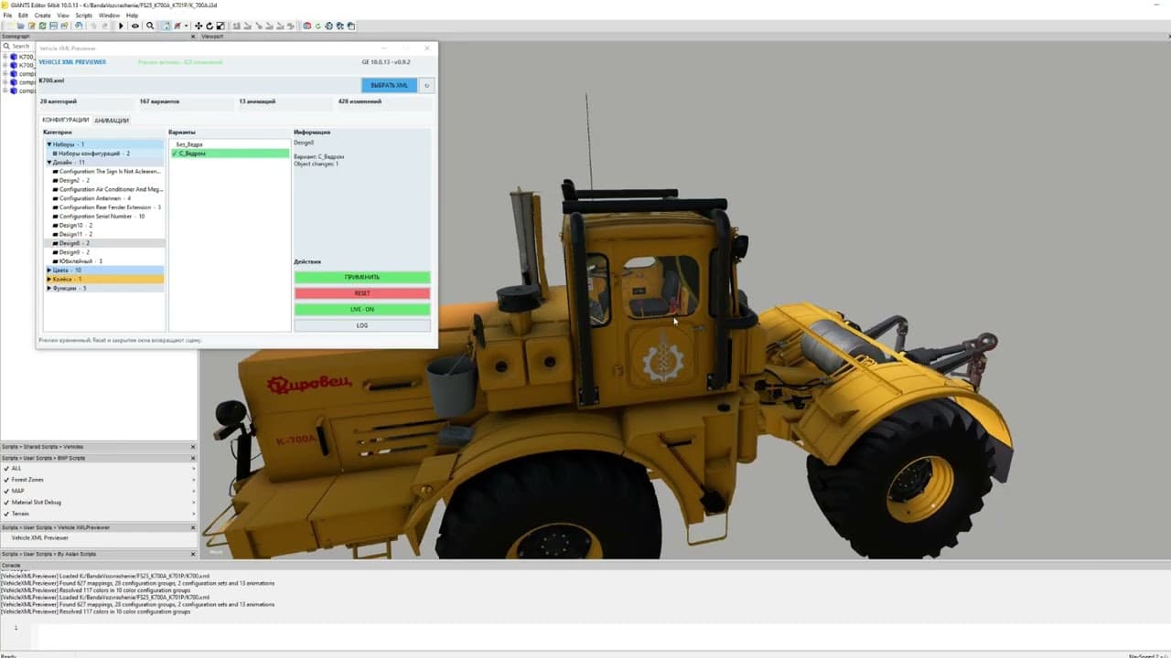Collapse the Наборы category
Image resolution: width=1171 pixels, height=658 pixels.
pyautogui.click(x=49, y=144)
